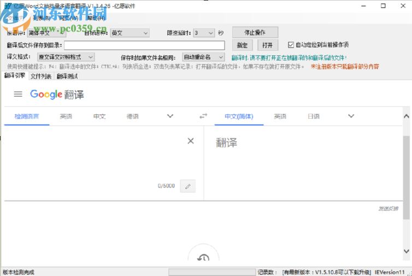Viewport: 412px width, 276px height.
Task: Swap source and target languages
Action: [203, 116]
